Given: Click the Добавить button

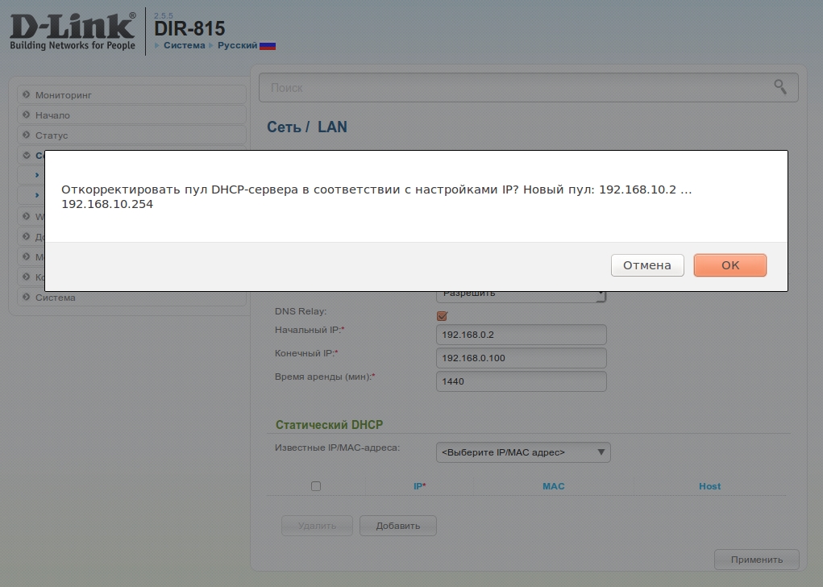Looking at the screenshot, I should point(397,526).
